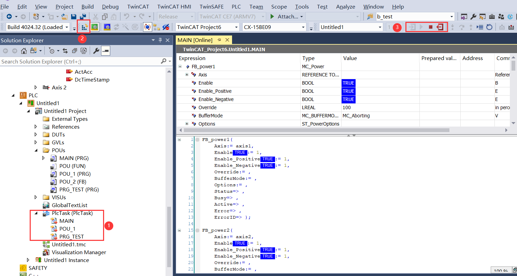
Task: Toggle the Preview Selected Items button
Action: [x=105, y=51]
